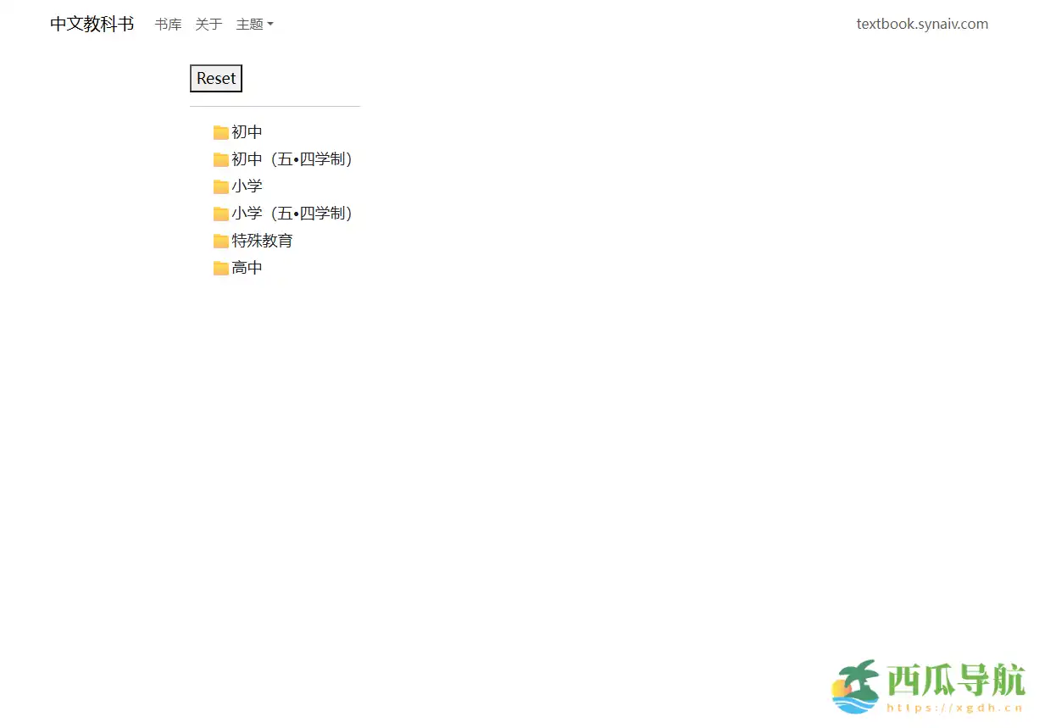Select the 特殊教育 tree item
This screenshot has width=1045, height=728.
click(262, 240)
